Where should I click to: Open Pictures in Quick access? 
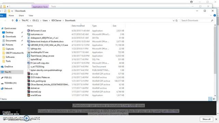click(x=9, y=45)
